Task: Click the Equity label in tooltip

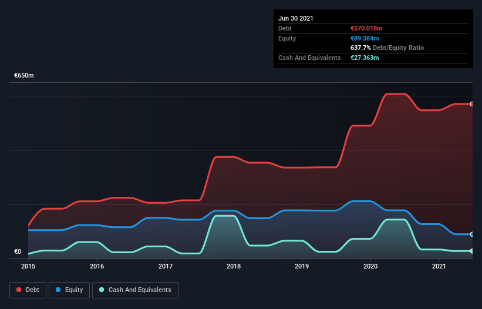Action: click(287, 38)
